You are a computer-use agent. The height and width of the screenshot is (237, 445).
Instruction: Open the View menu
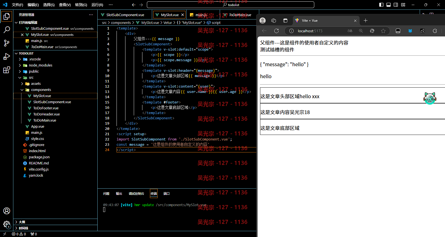(65, 5)
